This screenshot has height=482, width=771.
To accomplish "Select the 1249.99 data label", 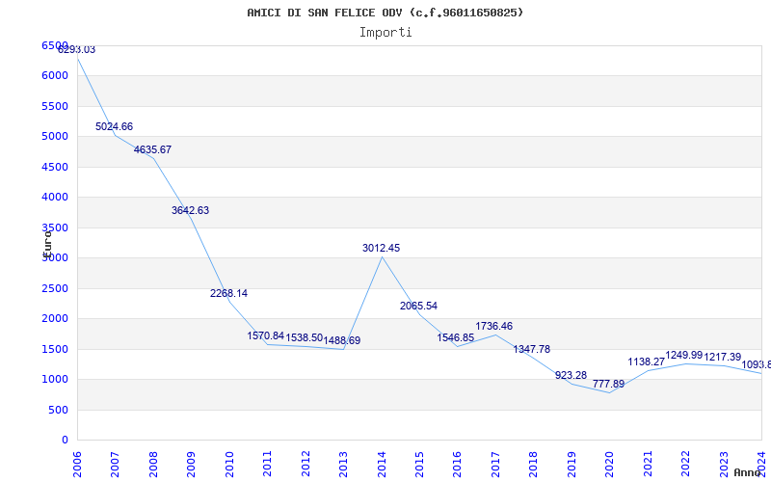I will tap(684, 355).
